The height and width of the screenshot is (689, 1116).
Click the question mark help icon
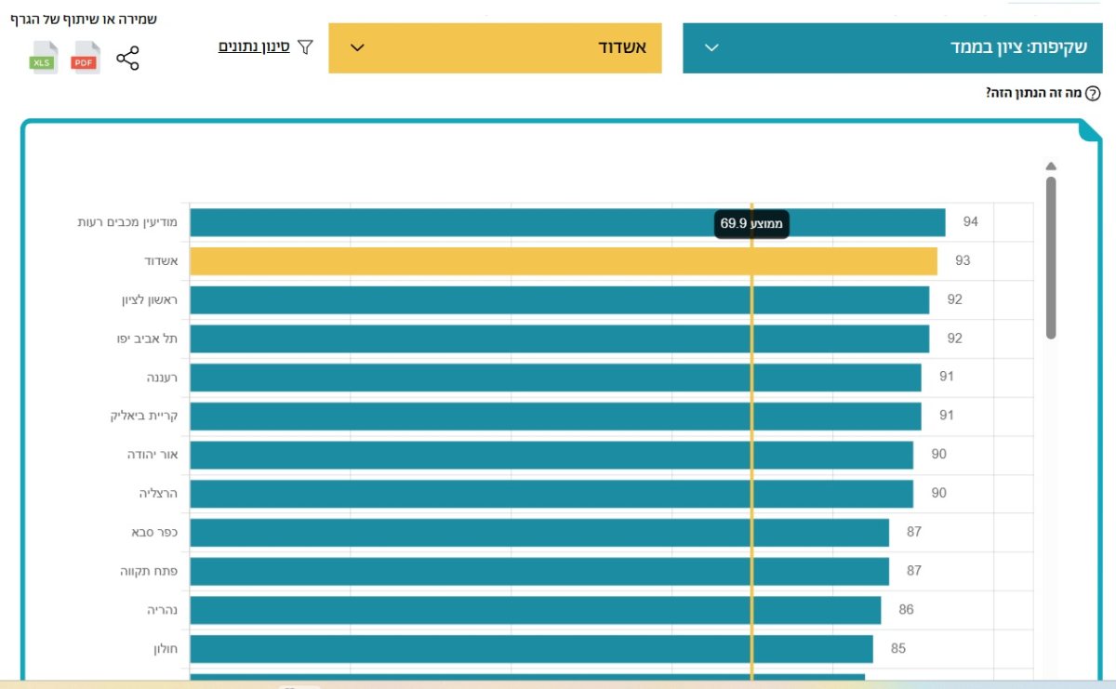pyautogui.click(x=1093, y=93)
